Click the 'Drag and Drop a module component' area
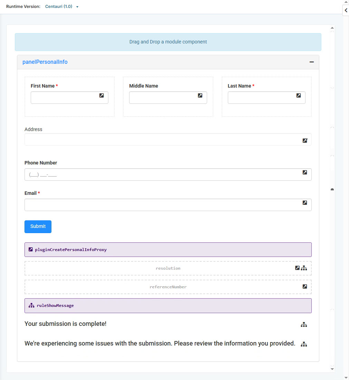 [168, 42]
